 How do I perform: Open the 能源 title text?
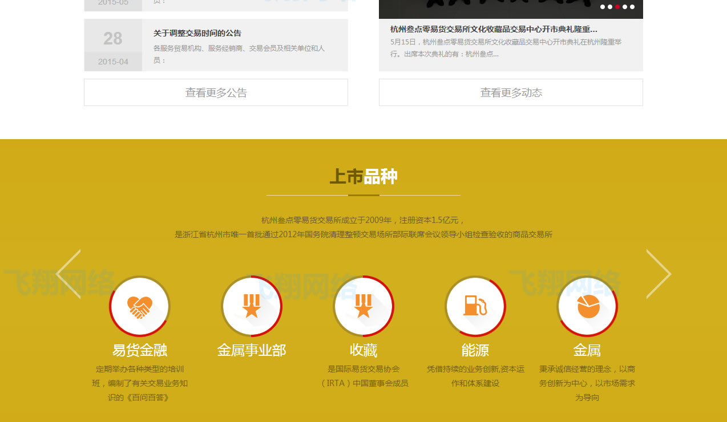coord(475,350)
